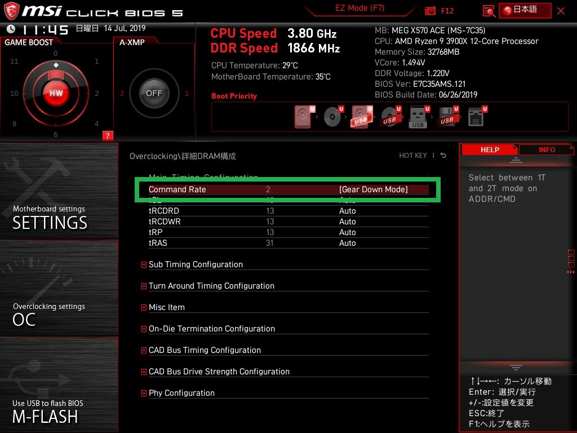Select the USB key boot device icon
This screenshot has width=577, height=433.
pyautogui.click(x=419, y=117)
